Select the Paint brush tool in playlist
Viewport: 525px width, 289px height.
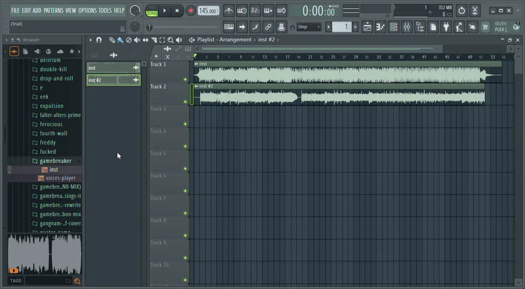coord(120,40)
